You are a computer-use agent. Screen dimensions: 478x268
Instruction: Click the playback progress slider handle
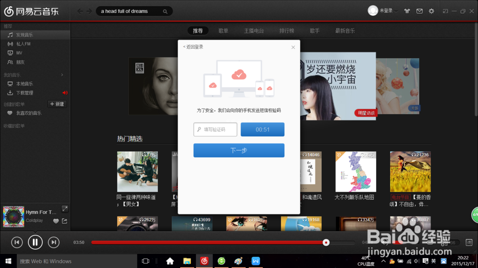pos(326,242)
